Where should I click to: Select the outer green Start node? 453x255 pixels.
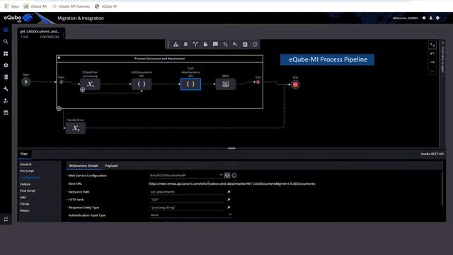[x=25, y=82]
